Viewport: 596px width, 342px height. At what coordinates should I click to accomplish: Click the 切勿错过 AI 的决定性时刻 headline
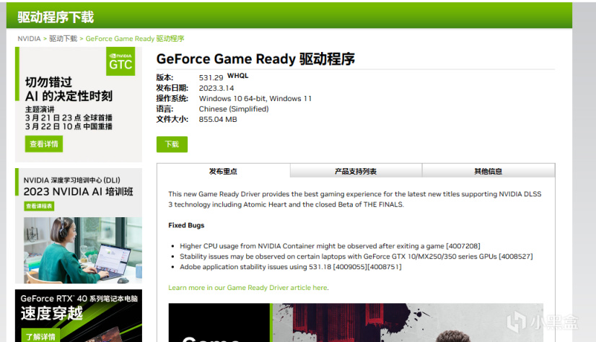pyautogui.click(x=69, y=89)
